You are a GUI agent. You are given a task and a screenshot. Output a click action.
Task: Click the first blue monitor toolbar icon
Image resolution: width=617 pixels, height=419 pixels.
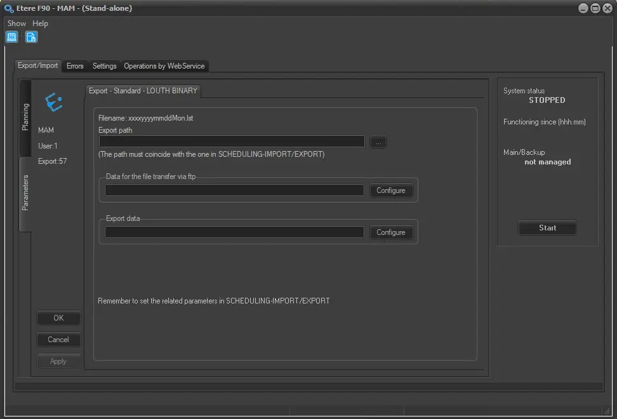coord(12,37)
